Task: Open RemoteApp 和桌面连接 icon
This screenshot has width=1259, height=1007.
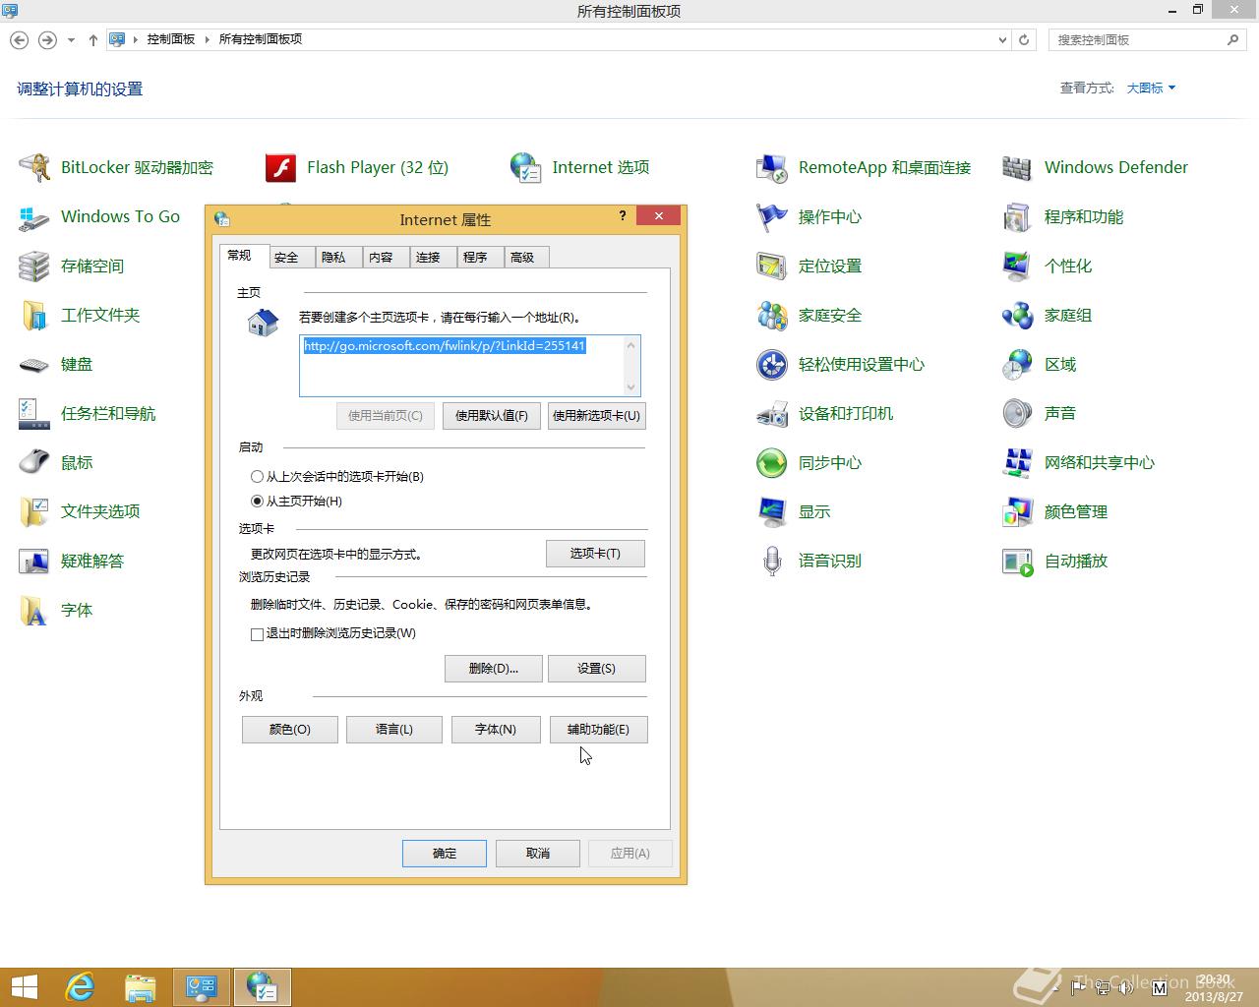Action: (772, 168)
